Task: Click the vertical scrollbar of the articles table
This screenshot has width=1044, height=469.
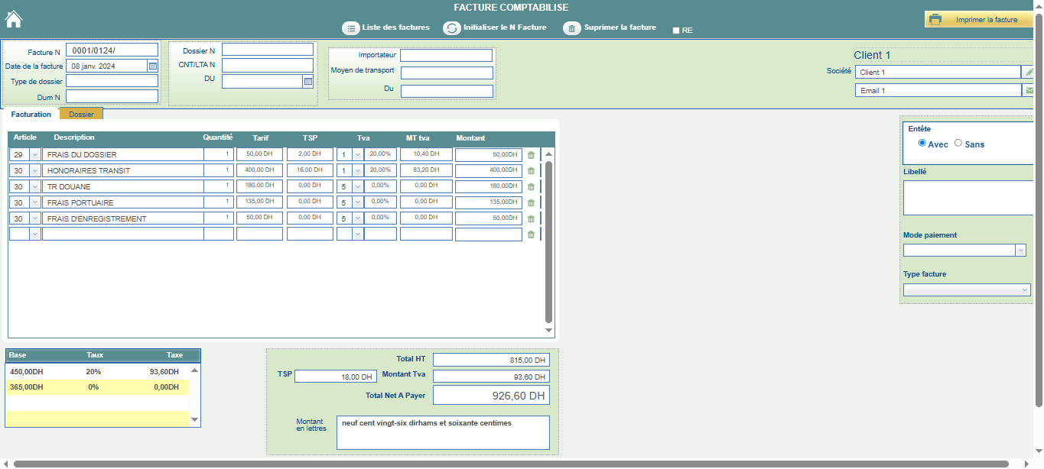Action: pyautogui.click(x=548, y=241)
